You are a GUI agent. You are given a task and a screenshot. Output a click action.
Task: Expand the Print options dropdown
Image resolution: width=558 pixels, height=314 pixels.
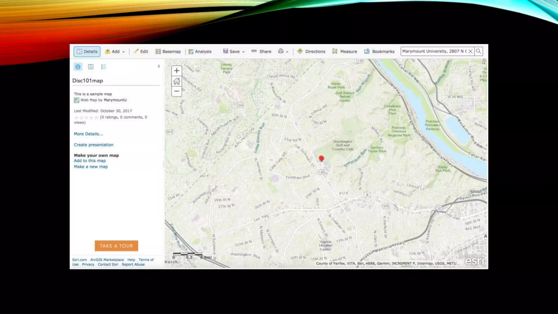pyautogui.click(x=283, y=52)
